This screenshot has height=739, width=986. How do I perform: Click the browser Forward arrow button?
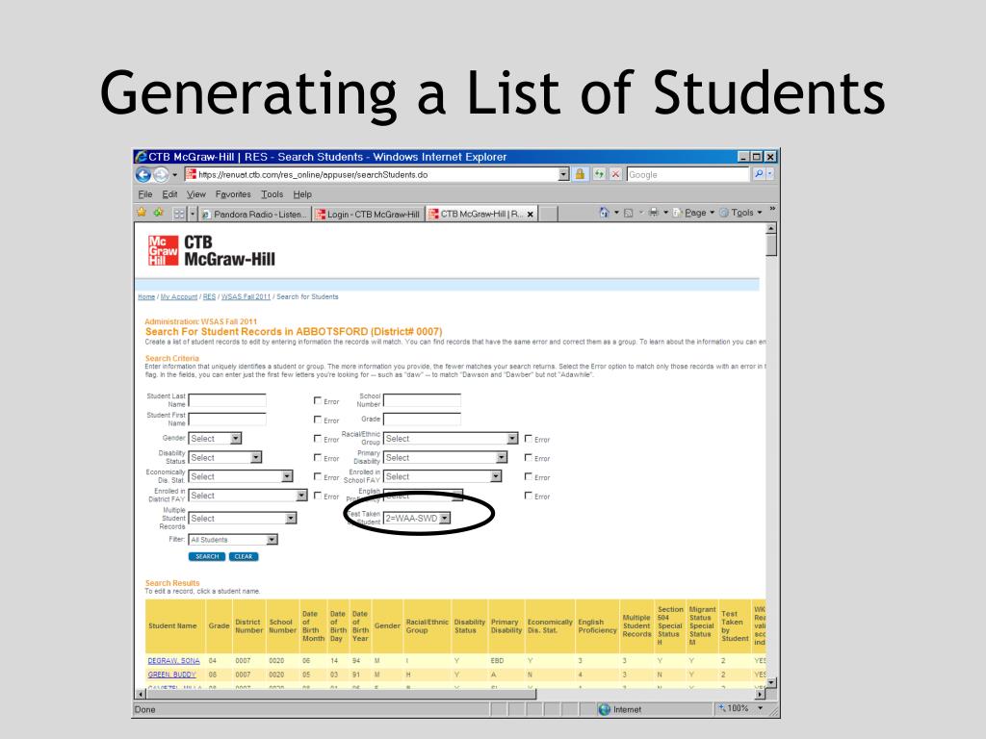(161, 175)
